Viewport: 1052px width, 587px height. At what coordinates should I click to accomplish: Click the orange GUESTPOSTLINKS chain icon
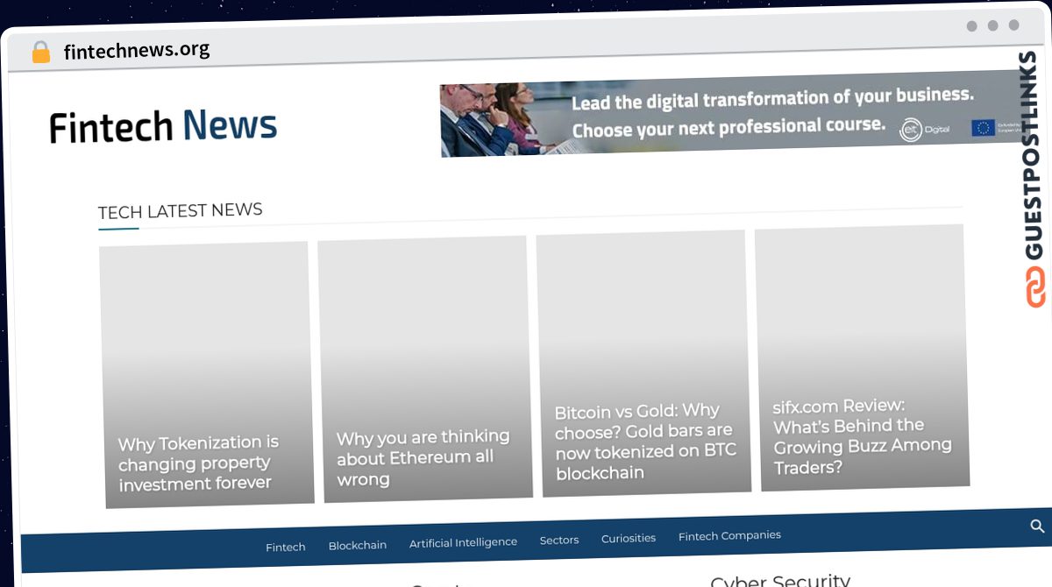[x=1034, y=289]
